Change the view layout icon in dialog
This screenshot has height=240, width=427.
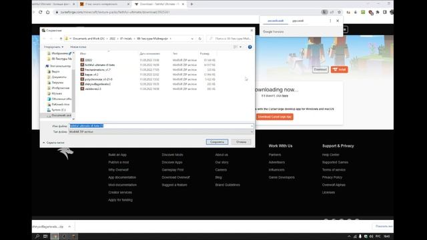pos(236,47)
